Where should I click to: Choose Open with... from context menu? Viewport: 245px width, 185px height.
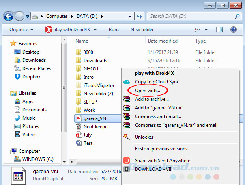coord(148,91)
